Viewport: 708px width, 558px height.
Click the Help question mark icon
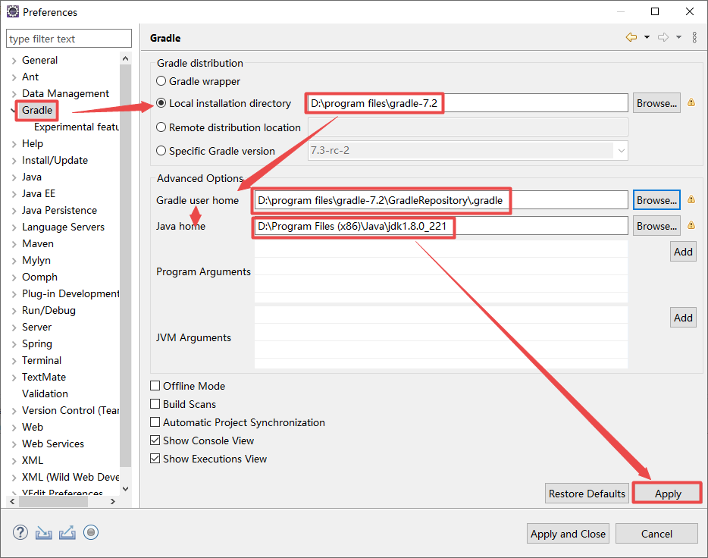[20, 533]
